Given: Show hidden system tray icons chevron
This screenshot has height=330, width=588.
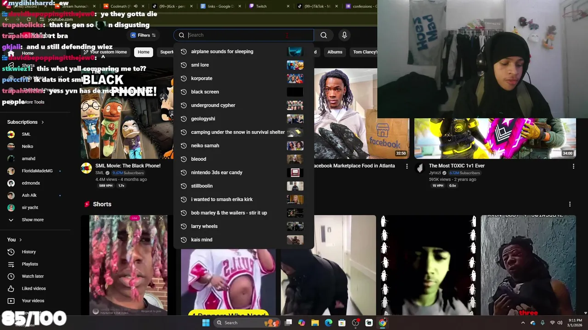Looking at the screenshot, I should tap(523, 323).
